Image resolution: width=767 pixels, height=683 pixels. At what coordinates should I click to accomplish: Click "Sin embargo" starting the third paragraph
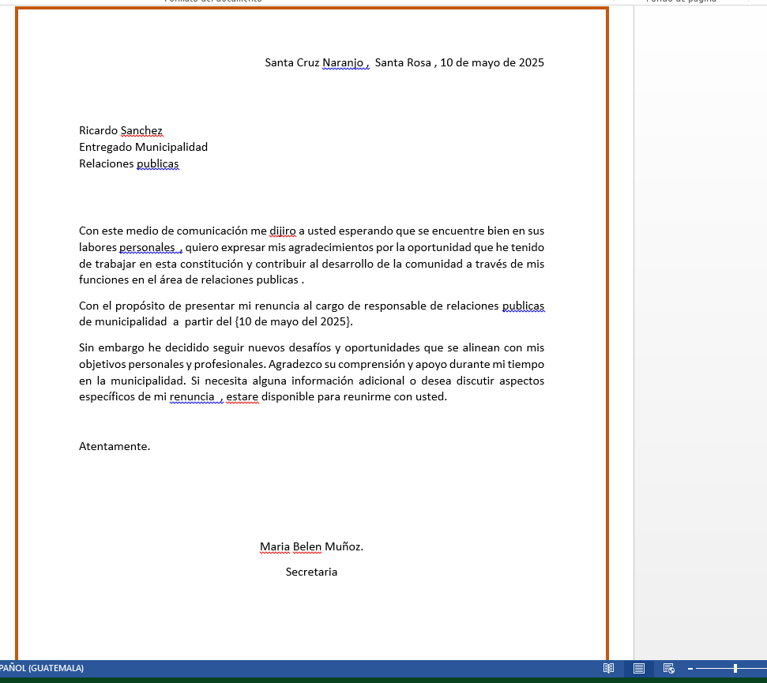[112, 347]
